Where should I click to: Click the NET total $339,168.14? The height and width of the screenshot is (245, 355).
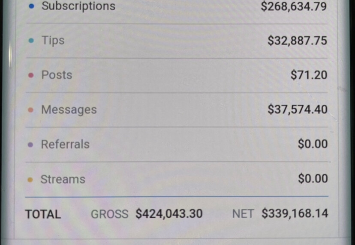pyautogui.click(x=295, y=214)
